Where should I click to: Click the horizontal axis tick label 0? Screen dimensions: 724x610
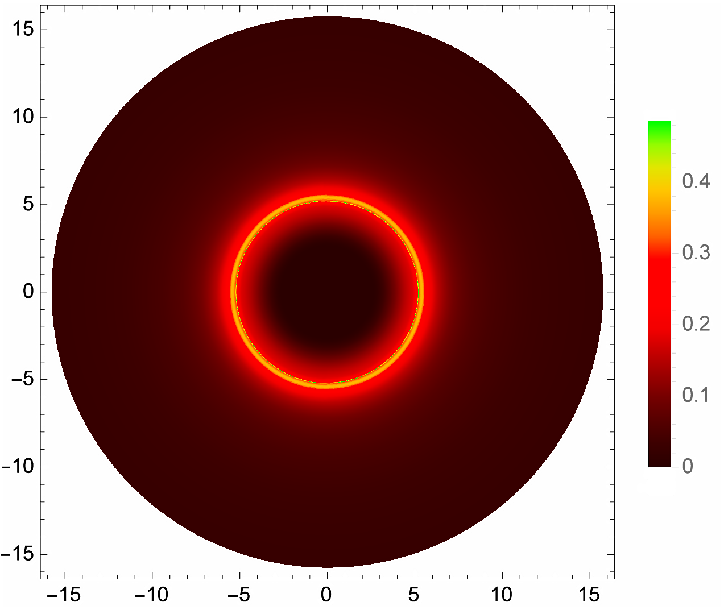(326, 595)
